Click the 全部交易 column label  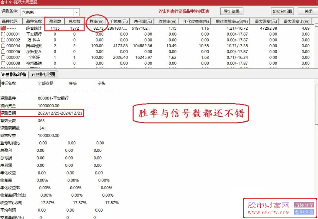46,84
